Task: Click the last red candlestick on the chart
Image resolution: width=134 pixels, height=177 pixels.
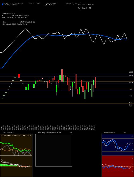Action: point(95,83)
